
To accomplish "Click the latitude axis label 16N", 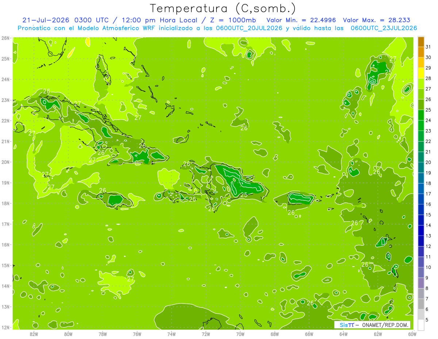I will tap(5, 245).
